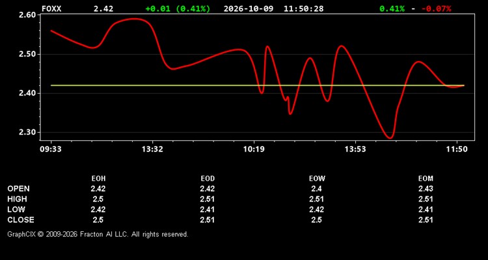Select the EOH open value 2.42
The image size is (488, 260).
(x=98, y=188)
